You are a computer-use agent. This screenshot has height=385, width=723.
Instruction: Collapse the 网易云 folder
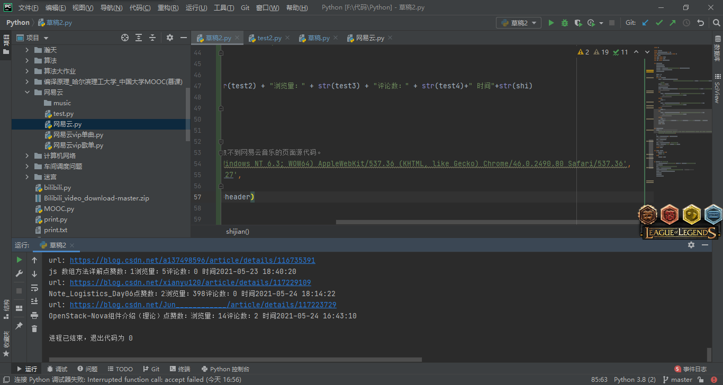click(x=27, y=93)
